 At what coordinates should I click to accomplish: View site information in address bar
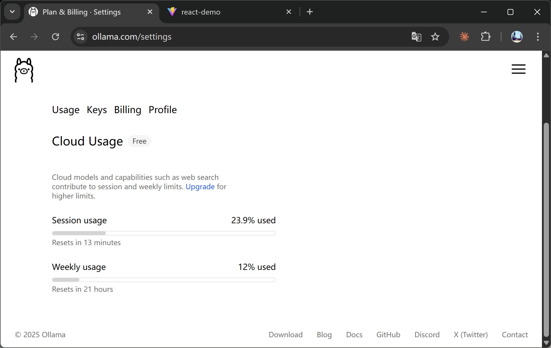pos(81,37)
